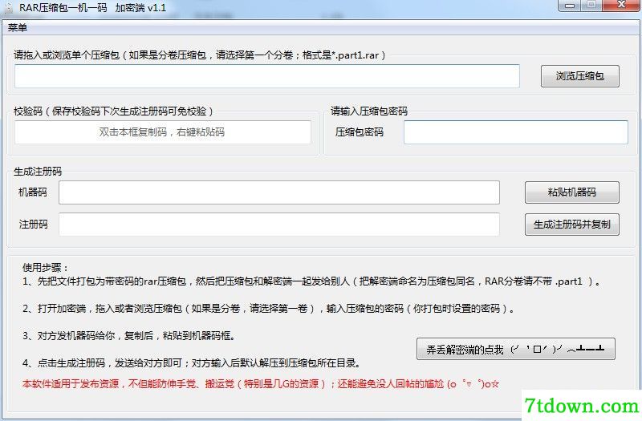Close the RAR encryption window
The image size is (642, 421).
click(621, 6)
